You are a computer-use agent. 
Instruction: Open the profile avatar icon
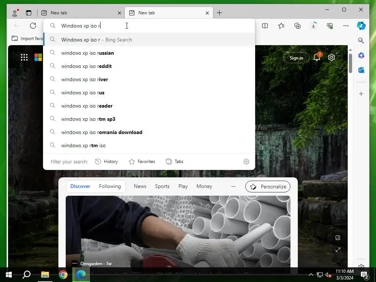15,13
